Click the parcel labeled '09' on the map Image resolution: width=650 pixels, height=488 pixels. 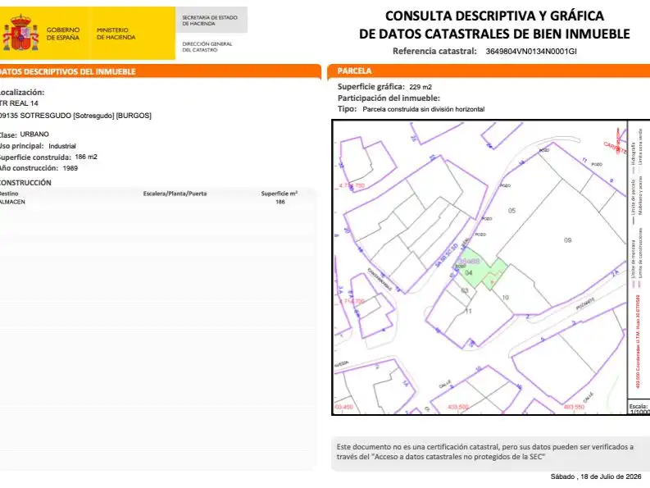tap(567, 239)
